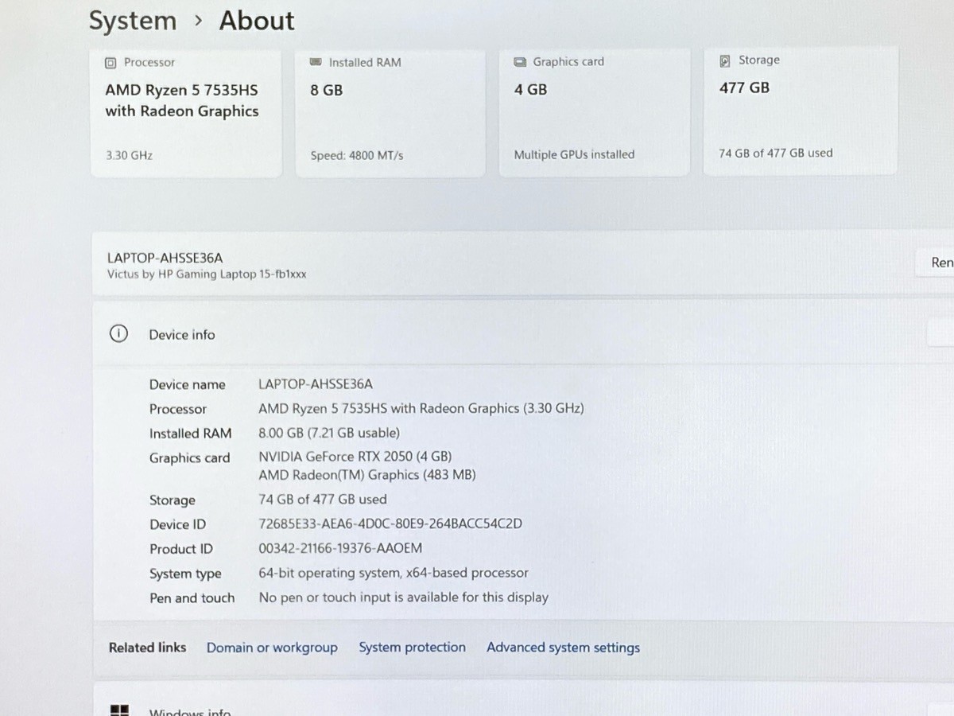This screenshot has width=954, height=716.
Task: Click the Graphics card icon
Action: [520, 61]
